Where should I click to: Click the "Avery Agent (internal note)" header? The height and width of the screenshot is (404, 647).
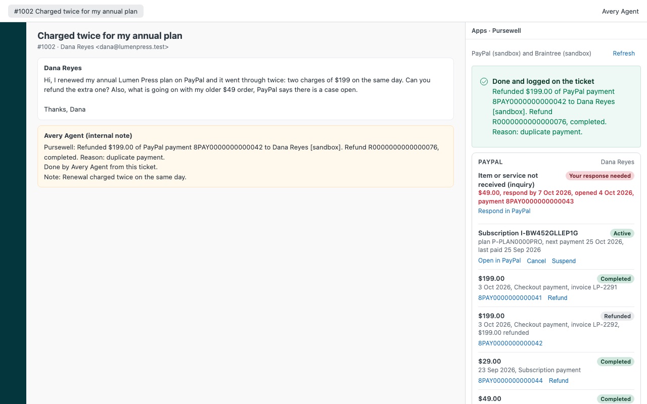pyautogui.click(x=88, y=136)
